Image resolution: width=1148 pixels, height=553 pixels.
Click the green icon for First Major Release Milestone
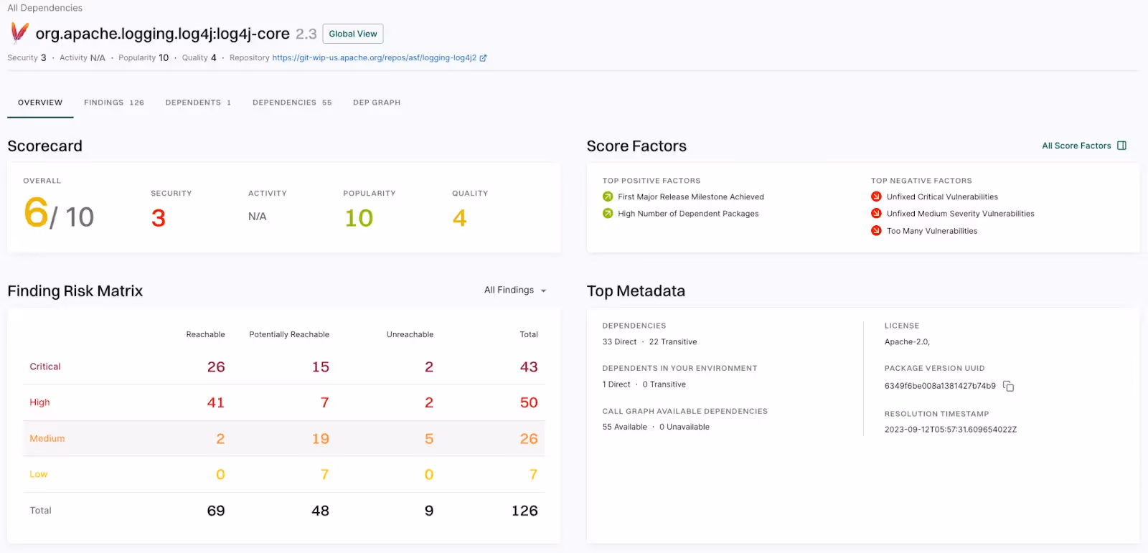click(x=608, y=197)
